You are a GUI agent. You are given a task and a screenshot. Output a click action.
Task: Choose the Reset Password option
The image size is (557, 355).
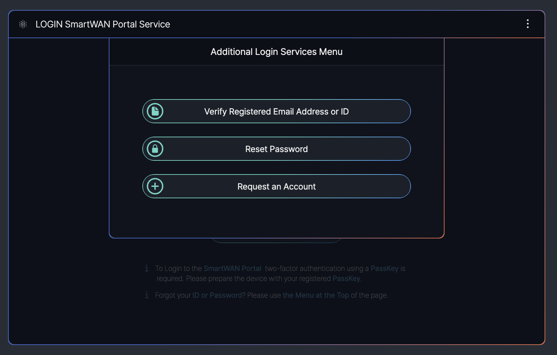tap(276, 149)
